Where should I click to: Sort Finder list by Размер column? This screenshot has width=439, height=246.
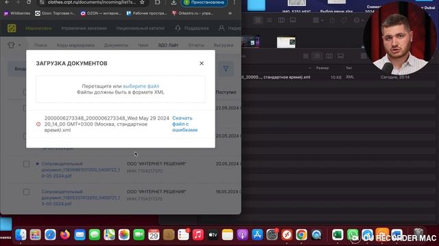coord(322,68)
